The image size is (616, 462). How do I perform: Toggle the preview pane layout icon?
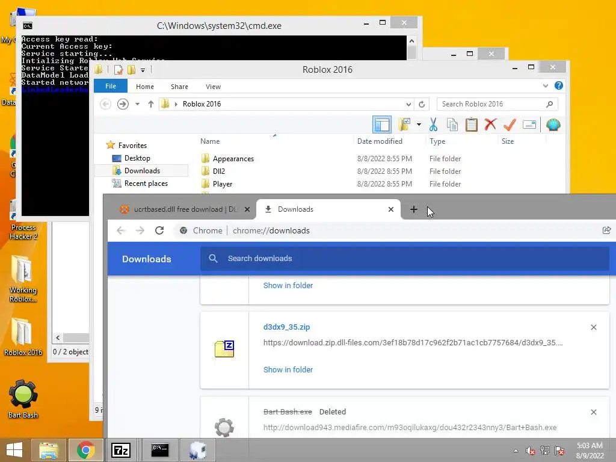click(382, 125)
